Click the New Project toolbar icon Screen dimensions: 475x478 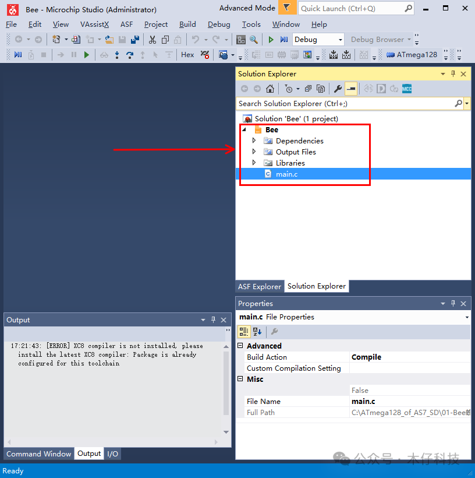pyautogui.click(x=56, y=39)
